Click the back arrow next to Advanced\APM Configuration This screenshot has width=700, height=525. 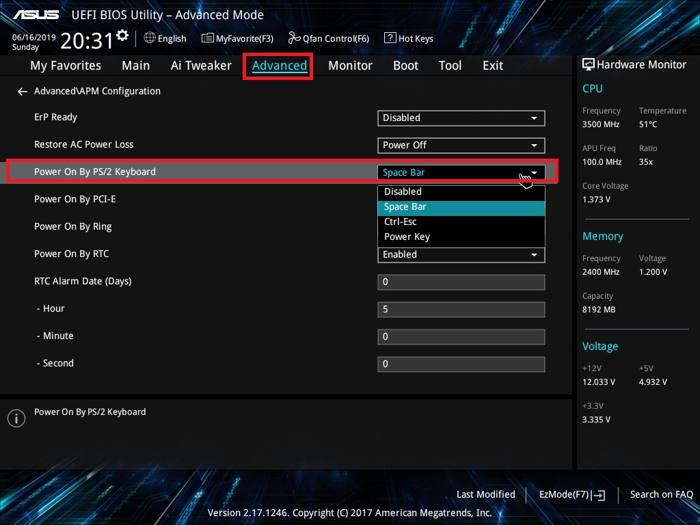pos(23,91)
